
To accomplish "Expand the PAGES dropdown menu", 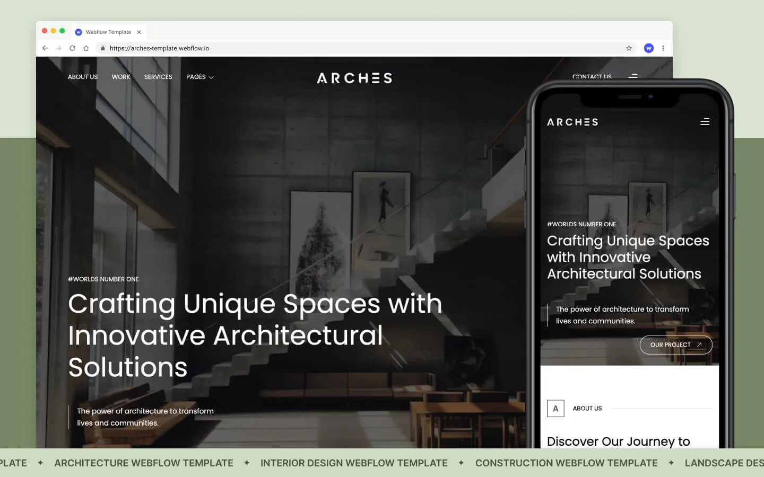I will point(199,77).
